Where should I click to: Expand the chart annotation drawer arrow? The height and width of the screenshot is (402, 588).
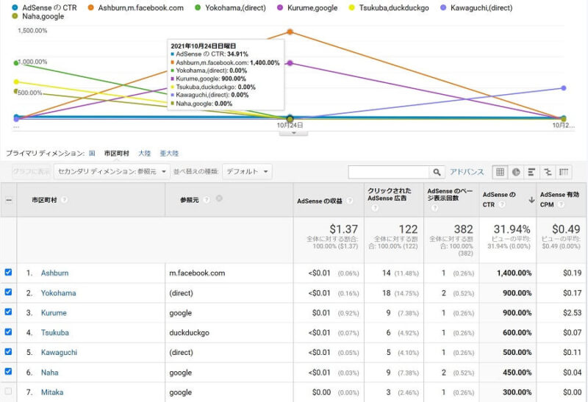pyautogui.click(x=293, y=133)
